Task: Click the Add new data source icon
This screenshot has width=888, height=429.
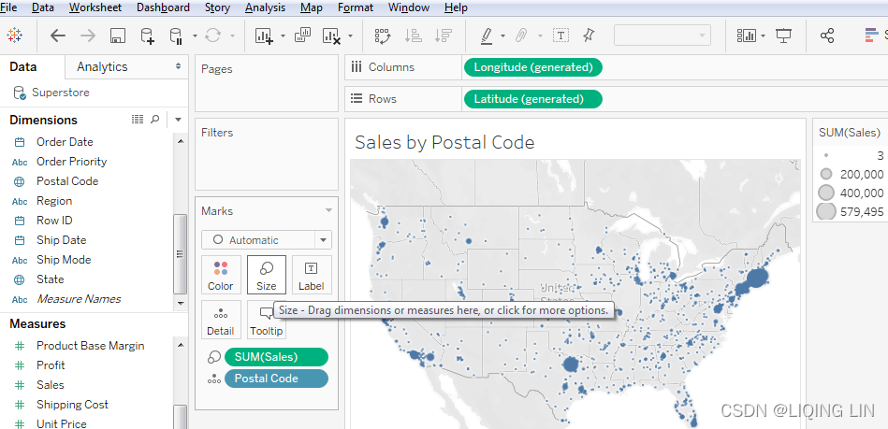Action: point(147,36)
